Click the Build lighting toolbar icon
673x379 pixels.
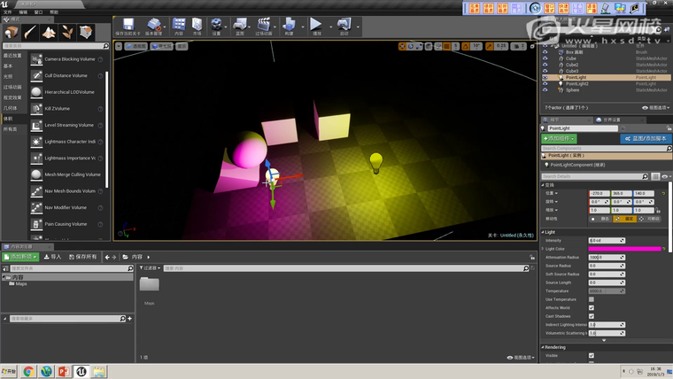[x=289, y=26]
